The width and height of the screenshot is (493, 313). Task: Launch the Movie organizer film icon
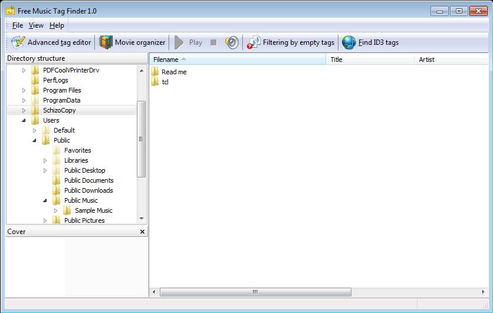[106, 42]
